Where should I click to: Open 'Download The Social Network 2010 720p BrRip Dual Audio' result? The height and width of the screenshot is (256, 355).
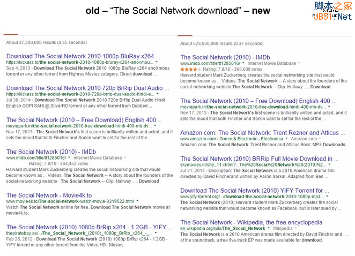[87, 88]
